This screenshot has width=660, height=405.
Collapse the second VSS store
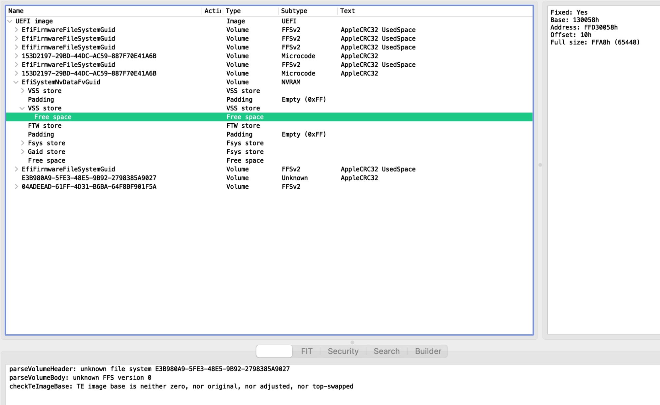pyautogui.click(x=22, y=108)
